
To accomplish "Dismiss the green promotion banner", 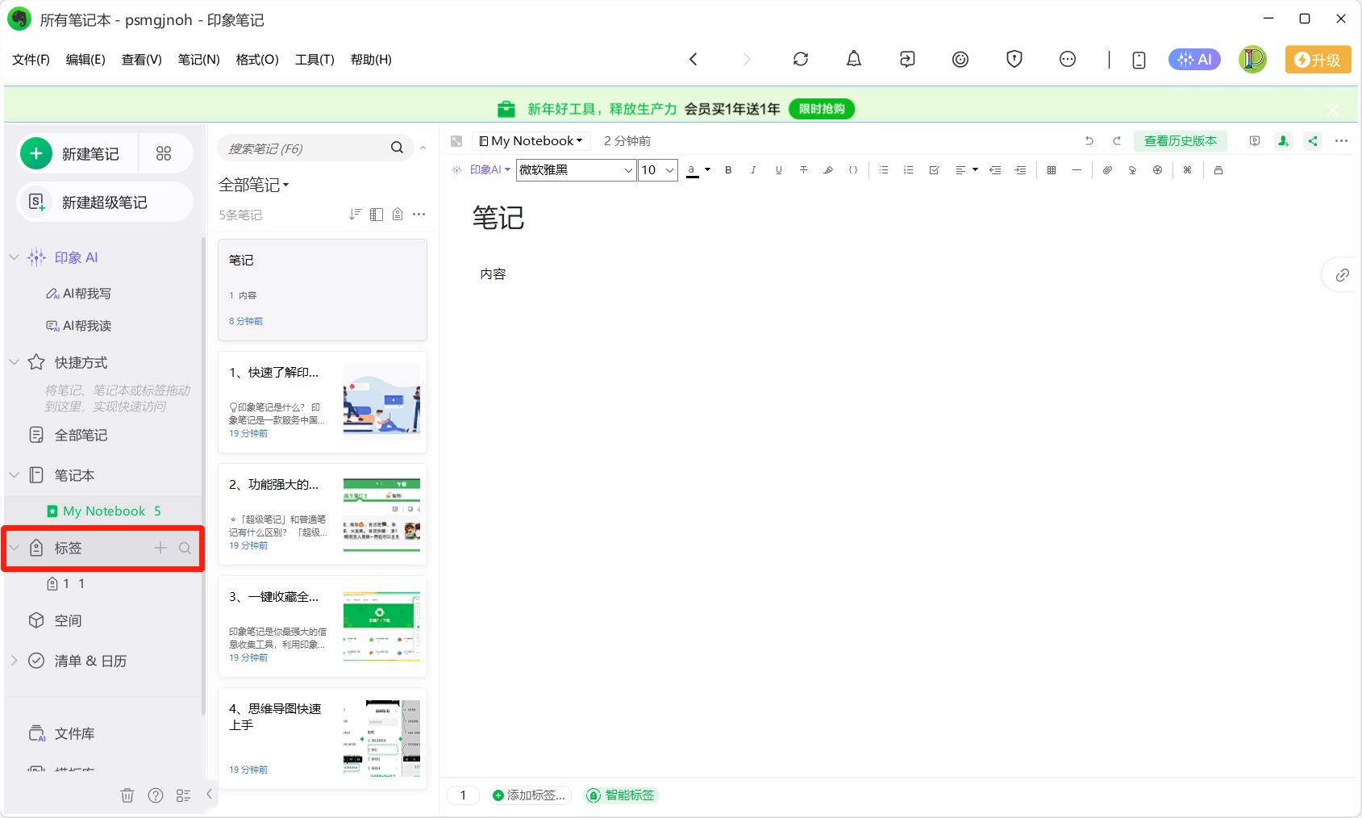I will click(1332, 109).
